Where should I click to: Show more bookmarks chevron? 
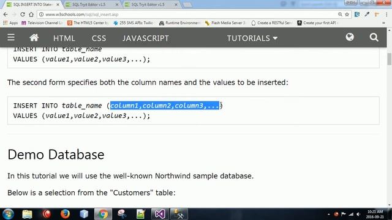[383, 23]
